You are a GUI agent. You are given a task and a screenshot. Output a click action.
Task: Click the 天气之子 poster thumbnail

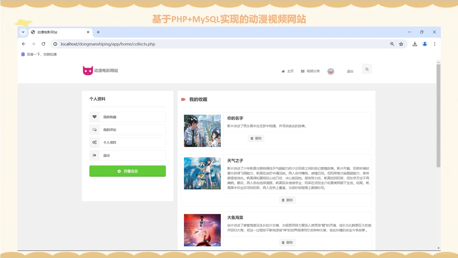[x=202, y=173]
